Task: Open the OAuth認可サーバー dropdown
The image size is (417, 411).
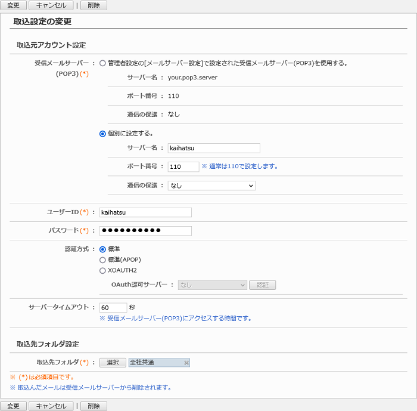Action: (x=211, y=285)
